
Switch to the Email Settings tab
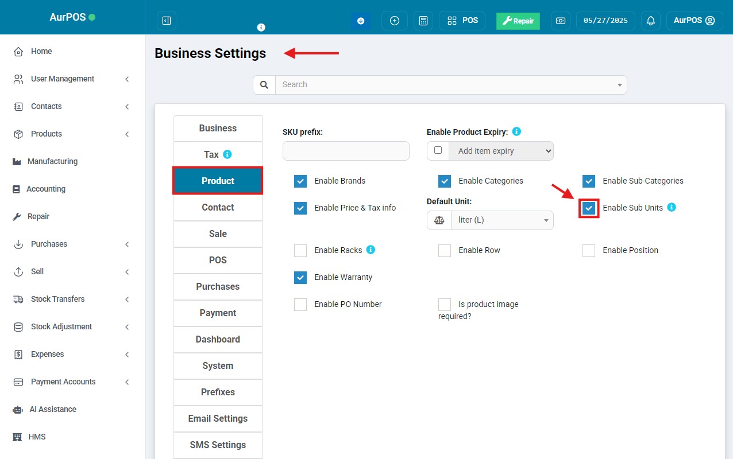218,419
